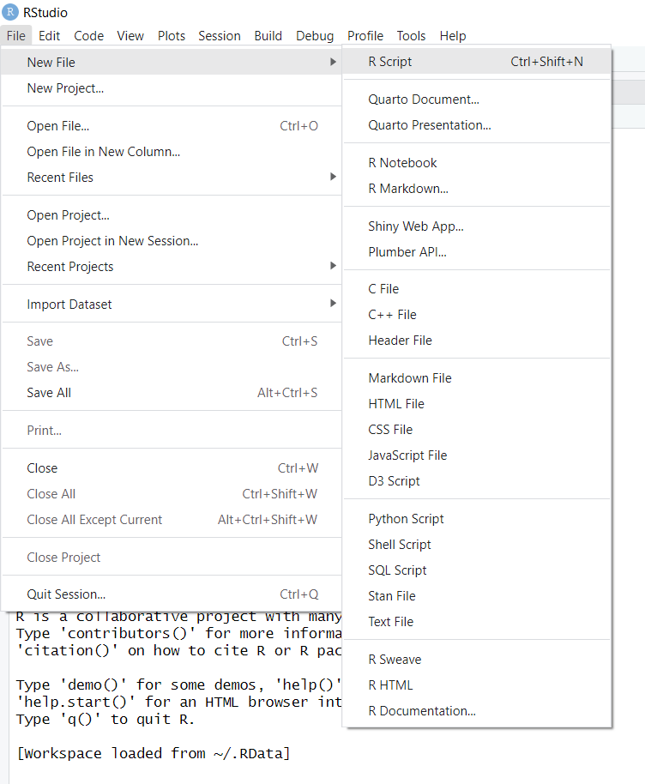Image resolution: width=645 pixels, height=784 pixels.
Task: Open the Plots menu
Action: click(171, 36)
